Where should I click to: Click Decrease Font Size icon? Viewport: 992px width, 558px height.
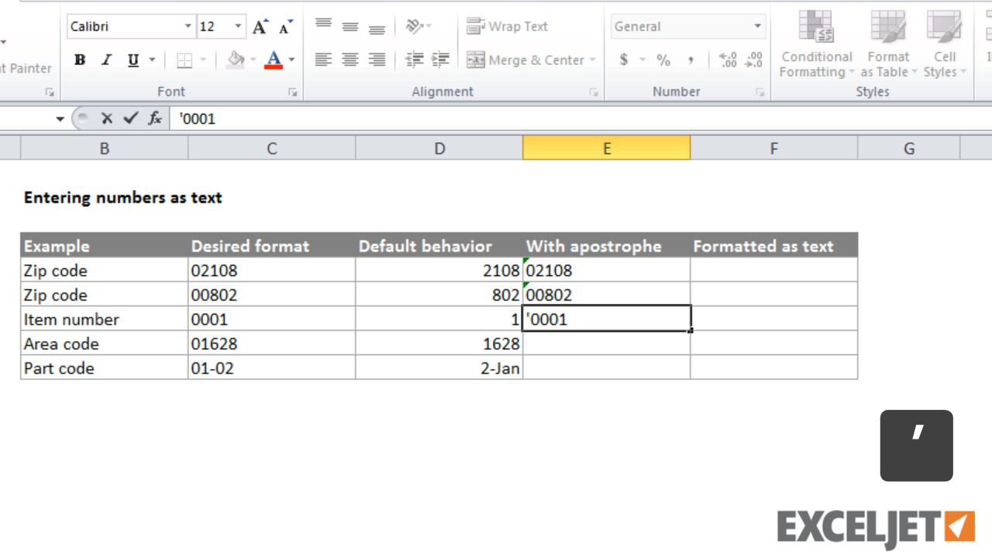click(x=286, y=26)
